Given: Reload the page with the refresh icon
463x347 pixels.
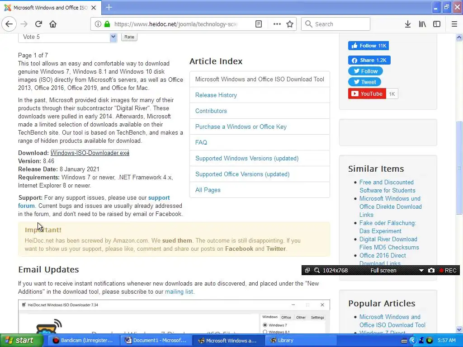Looking at the screenshot, I should [x=38, y=24].
